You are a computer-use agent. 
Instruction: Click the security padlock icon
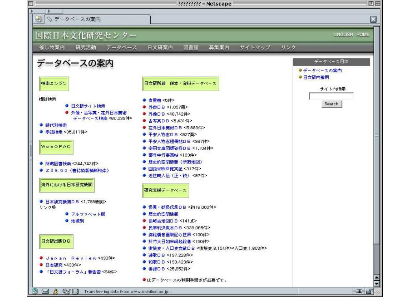[x=369, y=291]
